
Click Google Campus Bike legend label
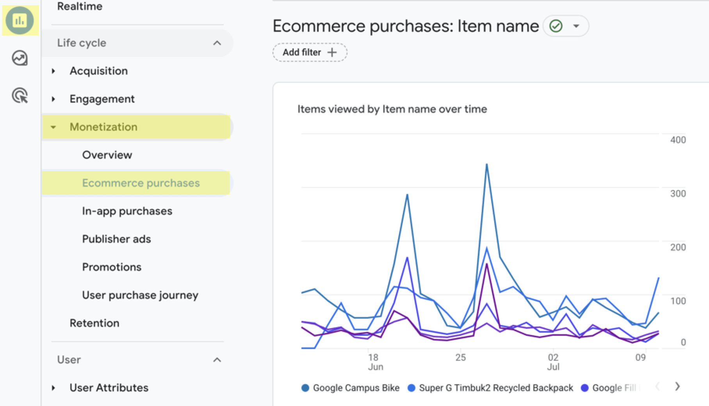click(x=356, y=388)
